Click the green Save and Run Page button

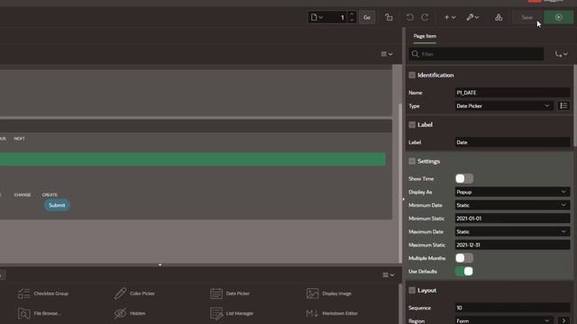(558, 17)
